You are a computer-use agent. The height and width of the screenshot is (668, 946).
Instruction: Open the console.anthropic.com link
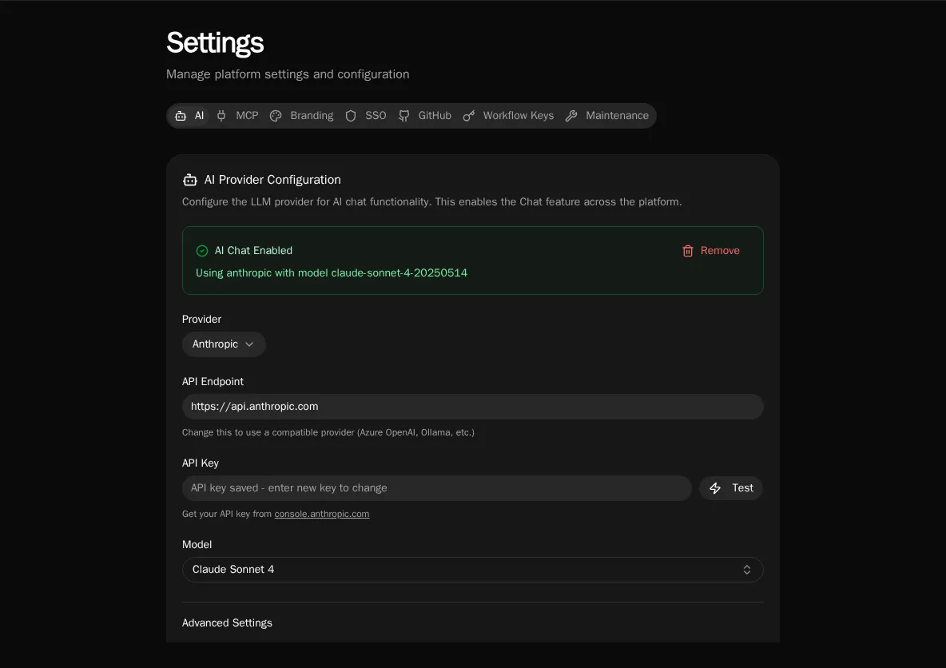pyautogui.click(x=321, y=514)
